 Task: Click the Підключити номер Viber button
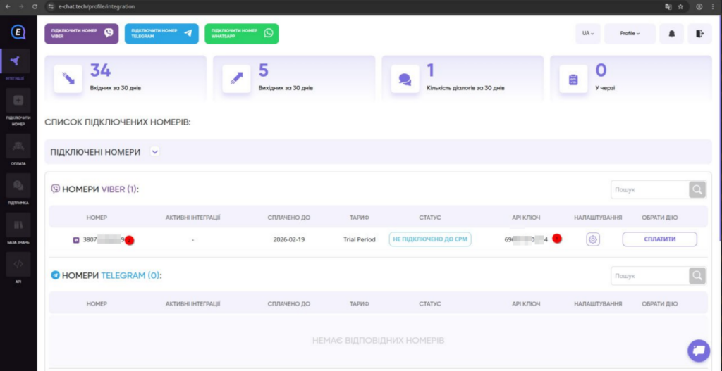pyautogui.click(x=81, y=34)
